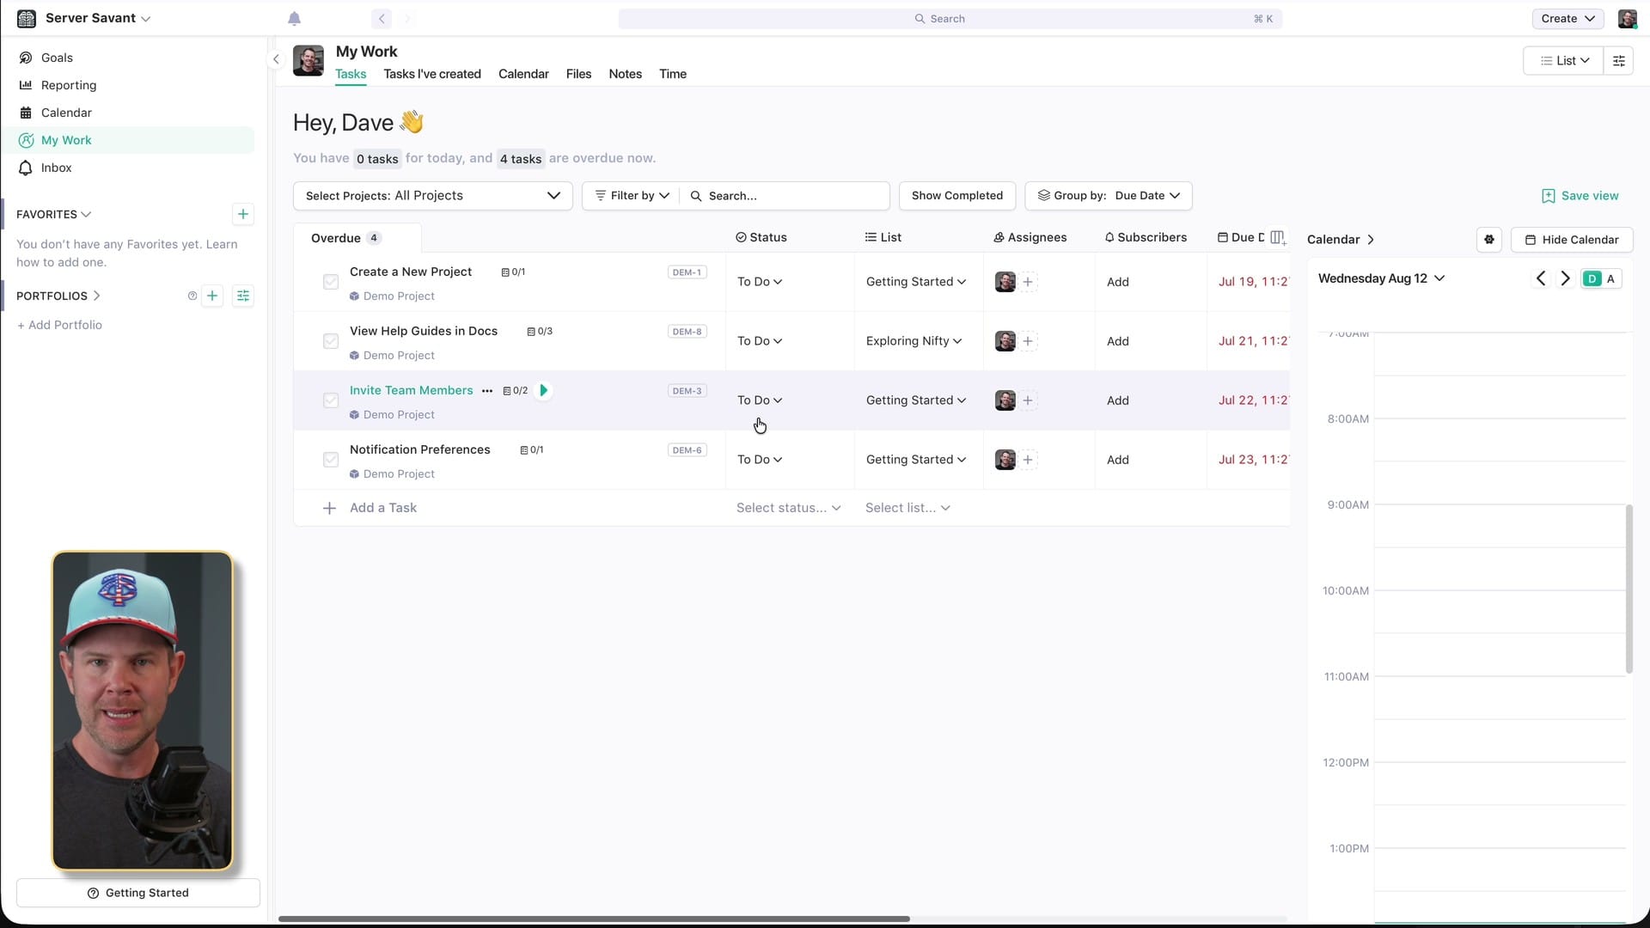The width and height of the screenshot is (1650, 928).
Task: Open Group by Due Date dropdown
Action: (x=1108, y=196)
